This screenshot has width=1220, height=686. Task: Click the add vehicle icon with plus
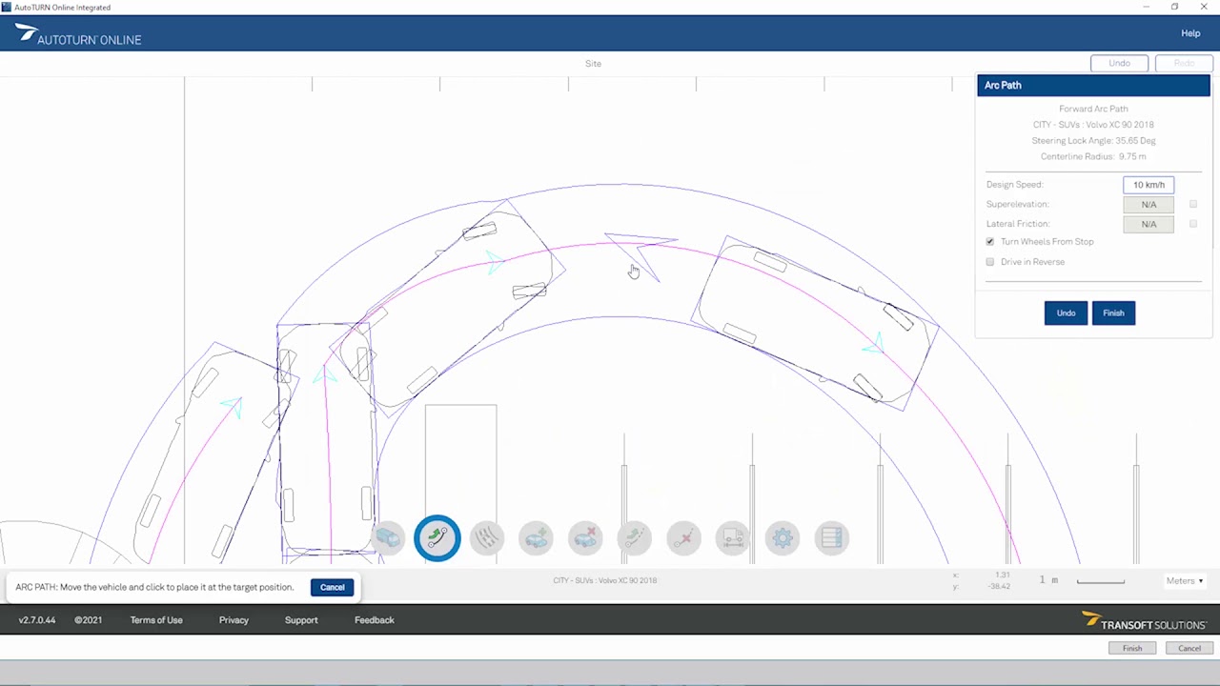536,538
